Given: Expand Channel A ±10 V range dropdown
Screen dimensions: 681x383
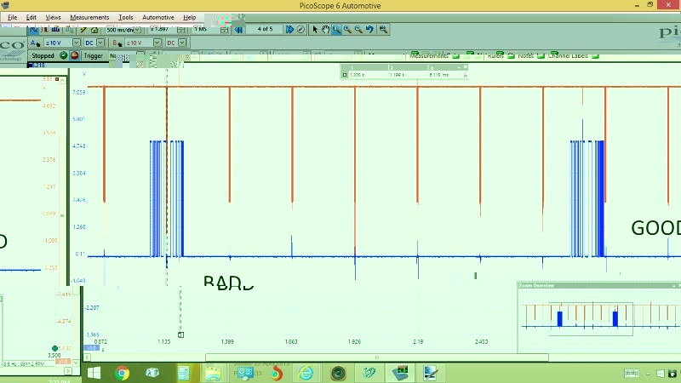Looking at the screenshot, I should (76, 43).
